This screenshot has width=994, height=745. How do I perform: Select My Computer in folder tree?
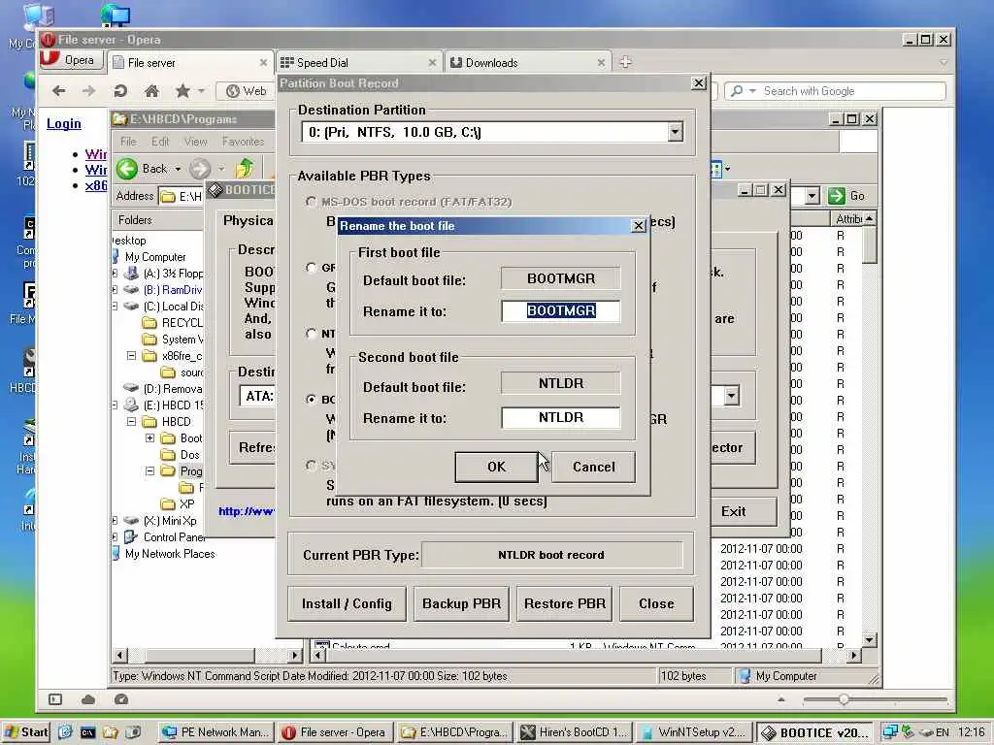[155, 256]
